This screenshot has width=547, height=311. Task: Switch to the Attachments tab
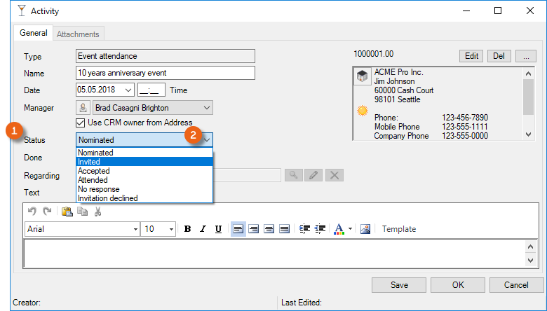[79, 34]
